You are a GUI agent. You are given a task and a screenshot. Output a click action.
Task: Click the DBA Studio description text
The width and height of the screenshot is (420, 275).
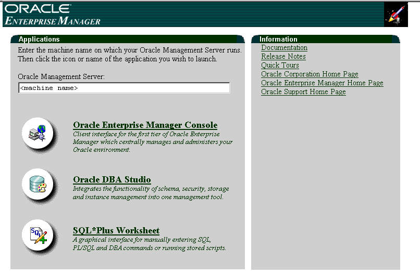[151, 193]
